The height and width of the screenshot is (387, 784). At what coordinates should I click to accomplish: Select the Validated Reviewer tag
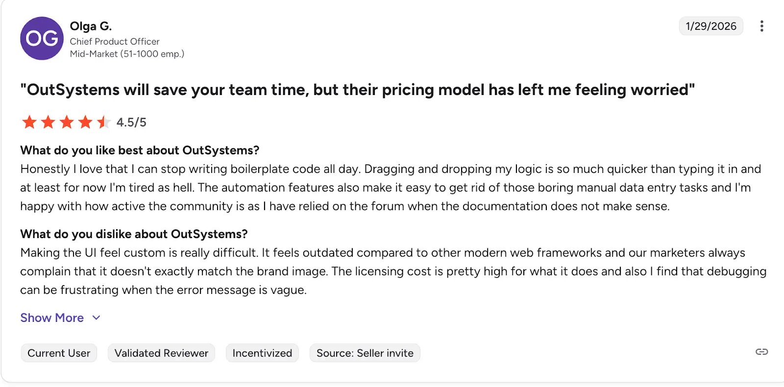(161, 353)
